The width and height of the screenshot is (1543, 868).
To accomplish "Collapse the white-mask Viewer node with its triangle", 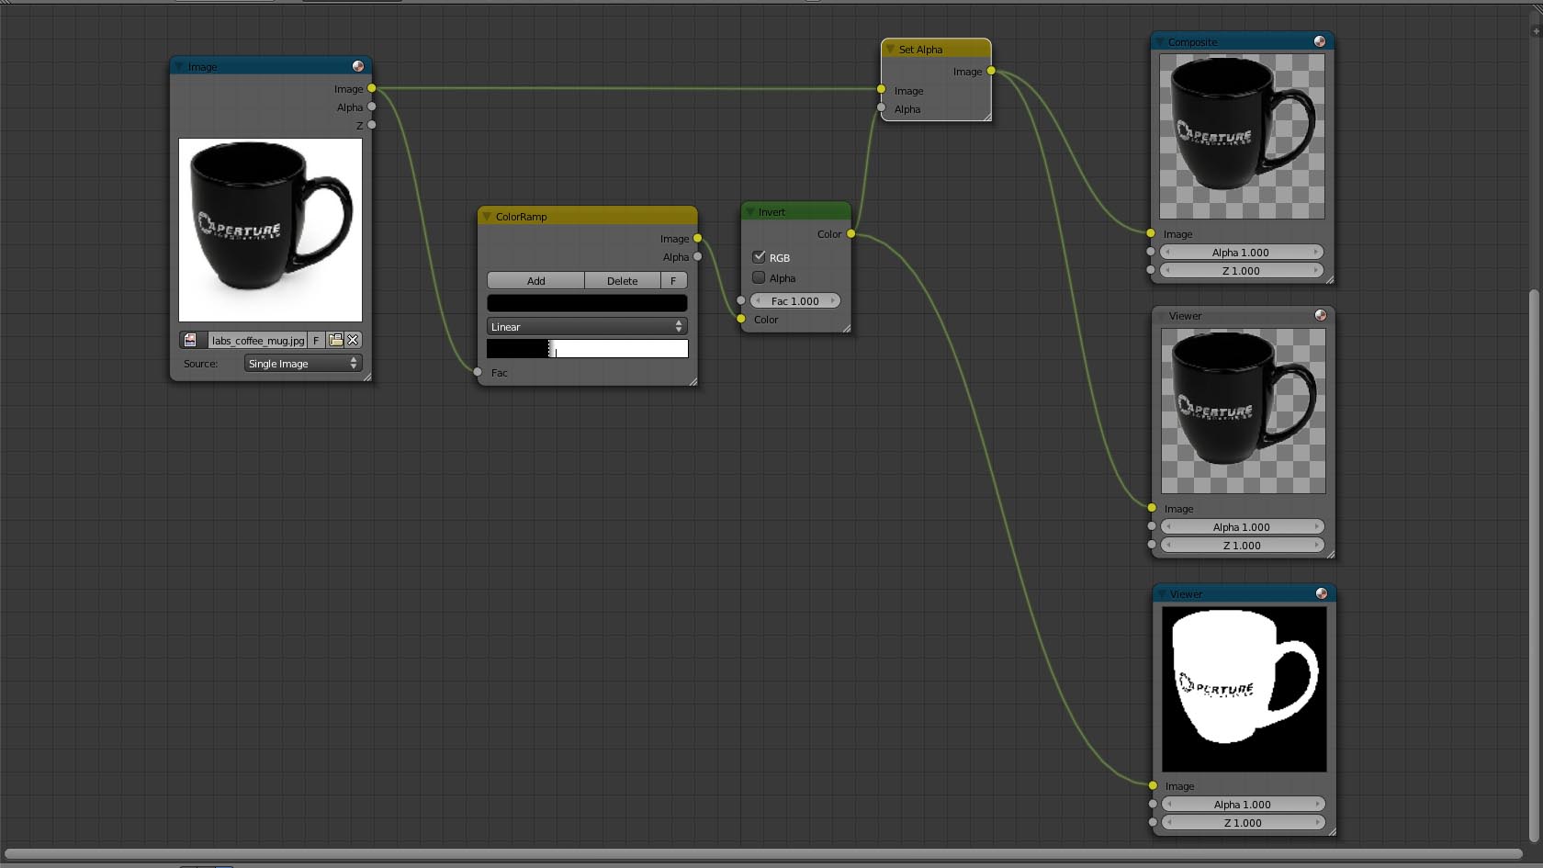I will pos(1162,594).
